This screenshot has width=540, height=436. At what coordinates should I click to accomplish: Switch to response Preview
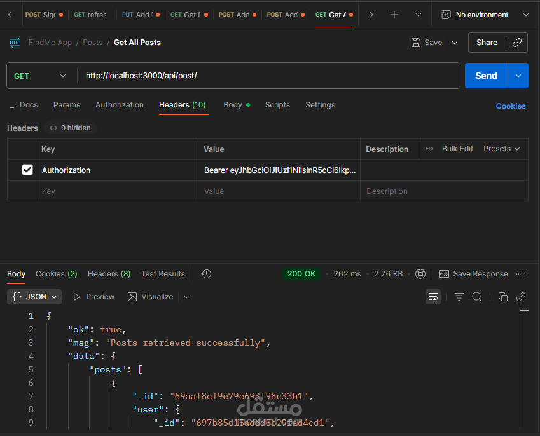click(93, 297)
